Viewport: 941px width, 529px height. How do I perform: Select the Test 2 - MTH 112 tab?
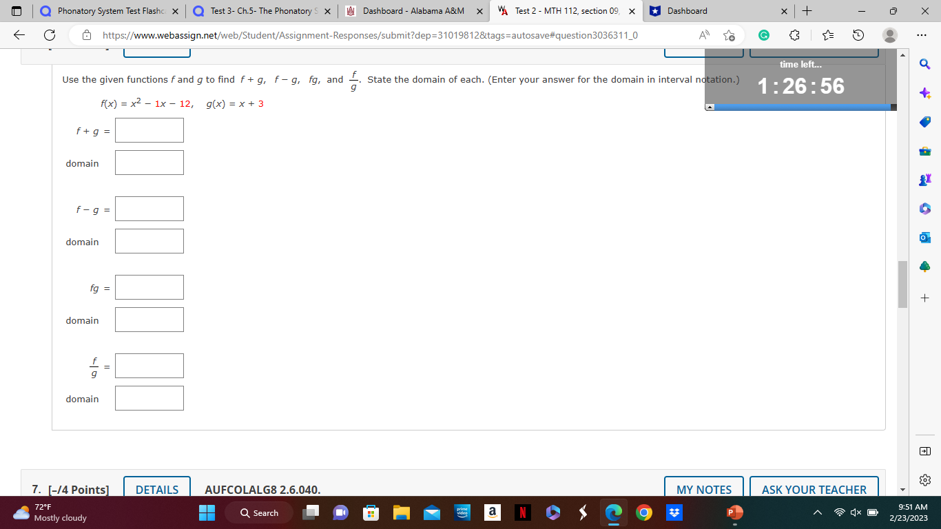[566, 11]
